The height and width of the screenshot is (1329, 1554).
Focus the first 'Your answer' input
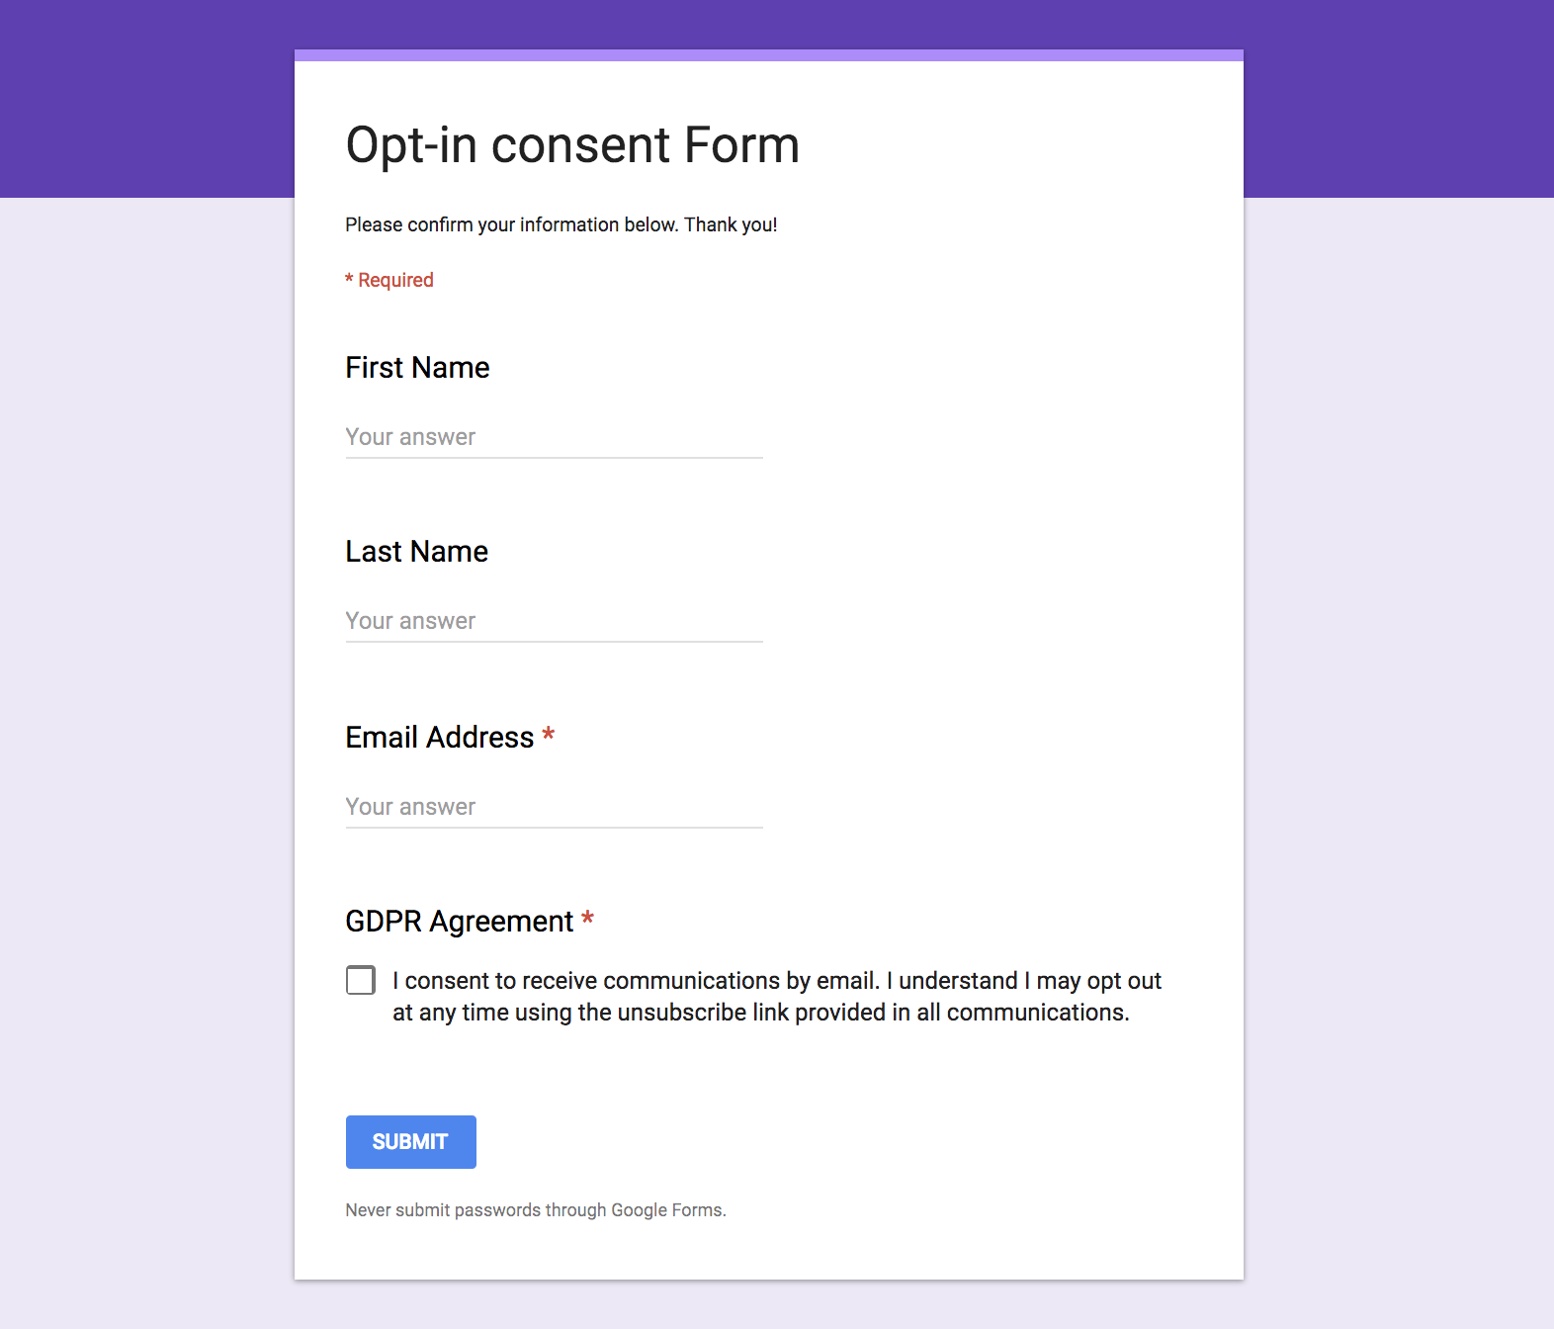click(x=552, y=438)
